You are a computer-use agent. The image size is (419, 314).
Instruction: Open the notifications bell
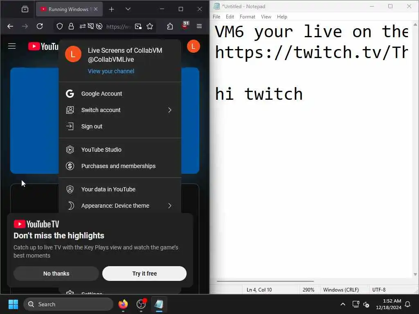coord(408,304)
